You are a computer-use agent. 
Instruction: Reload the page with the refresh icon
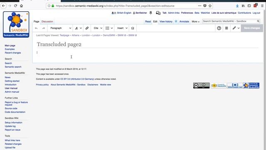point(16,6)
